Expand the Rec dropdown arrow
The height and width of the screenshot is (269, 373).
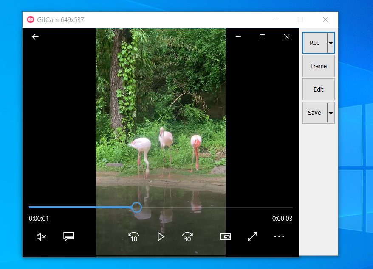click(x=331, y=43)
